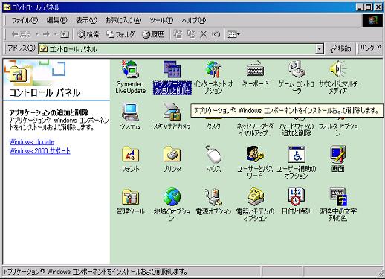The width and height of the screenshot is (385, 279).
Task: Click the copy-to toolbar icon
Action: click(190, 34)
